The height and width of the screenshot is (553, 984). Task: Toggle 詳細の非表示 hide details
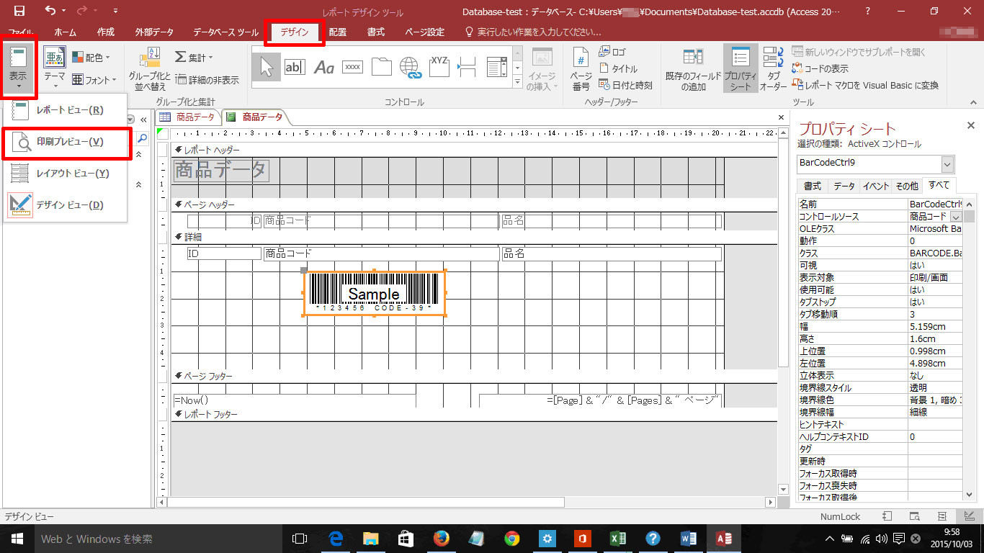(x=208, y=81)
